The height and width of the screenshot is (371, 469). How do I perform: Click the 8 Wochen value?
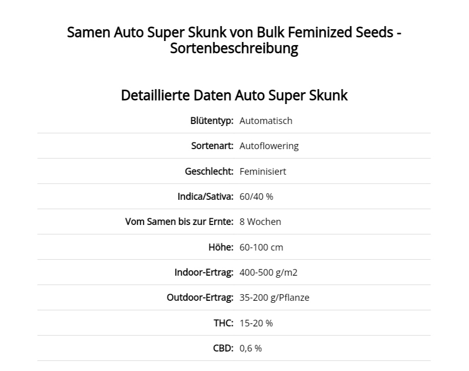click(260, 221)
